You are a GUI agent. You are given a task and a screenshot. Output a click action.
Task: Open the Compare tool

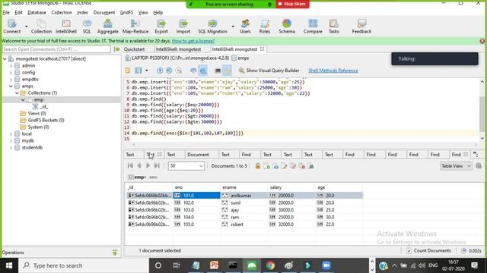click(x=313, y=26)
